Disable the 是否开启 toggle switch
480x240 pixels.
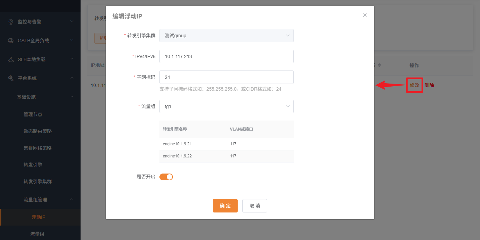166,177
